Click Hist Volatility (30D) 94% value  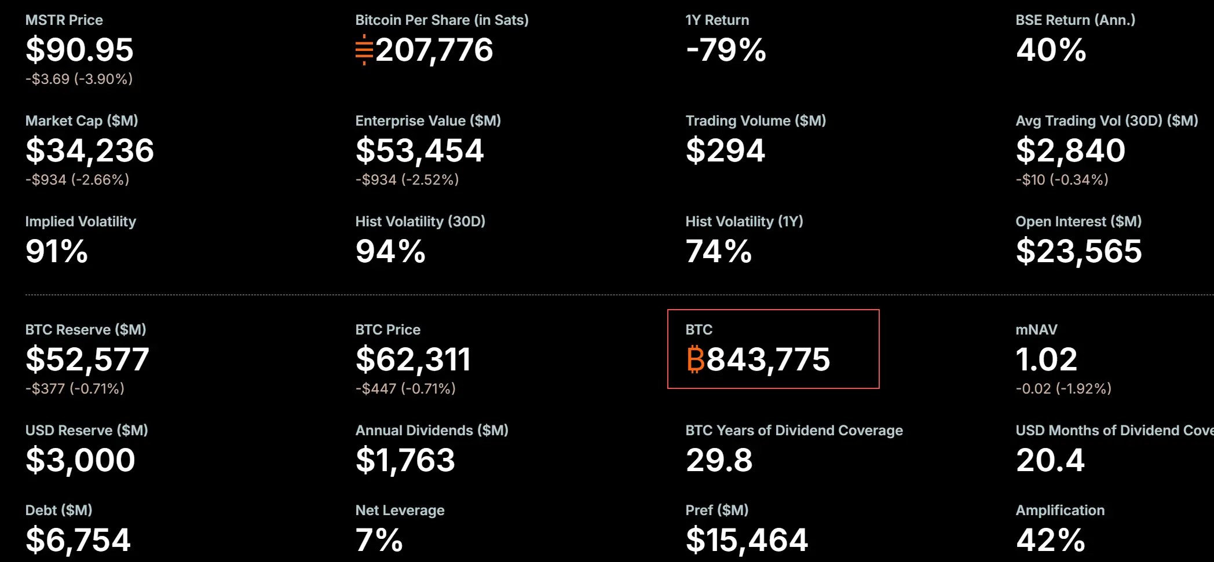(x=390, y=251)
